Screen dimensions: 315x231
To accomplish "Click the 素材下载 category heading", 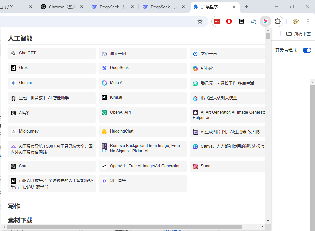I will coord(20,220).
